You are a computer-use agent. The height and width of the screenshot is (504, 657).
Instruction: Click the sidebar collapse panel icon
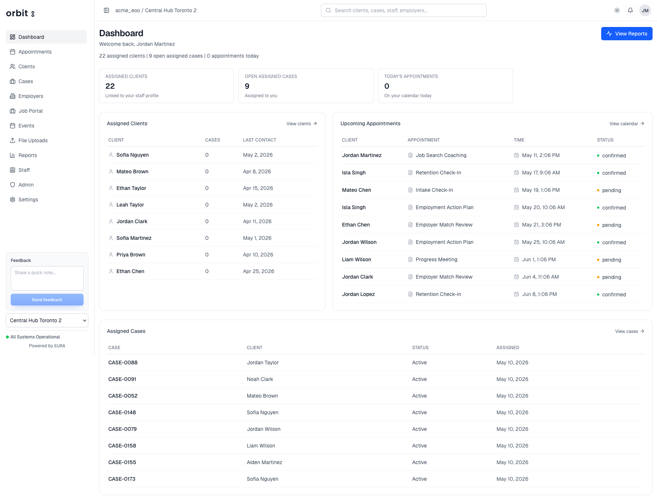[106, 10]
